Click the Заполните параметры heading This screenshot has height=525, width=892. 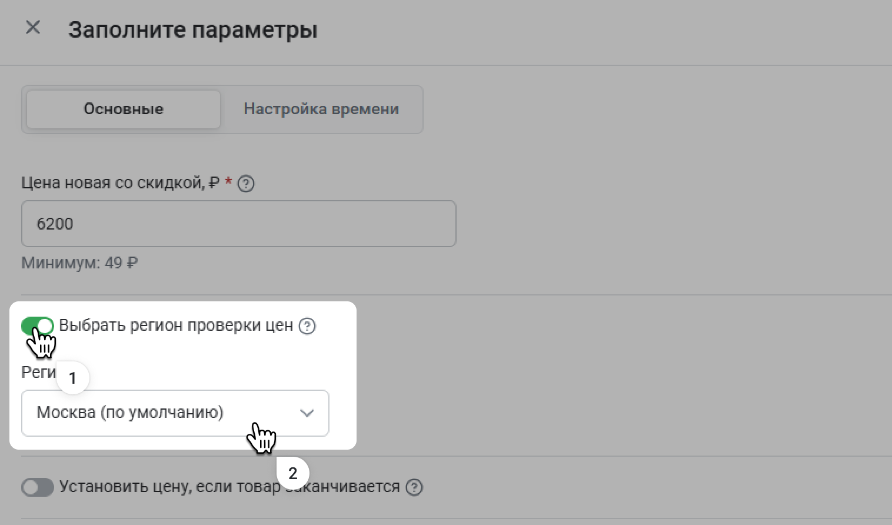(192, 29)
